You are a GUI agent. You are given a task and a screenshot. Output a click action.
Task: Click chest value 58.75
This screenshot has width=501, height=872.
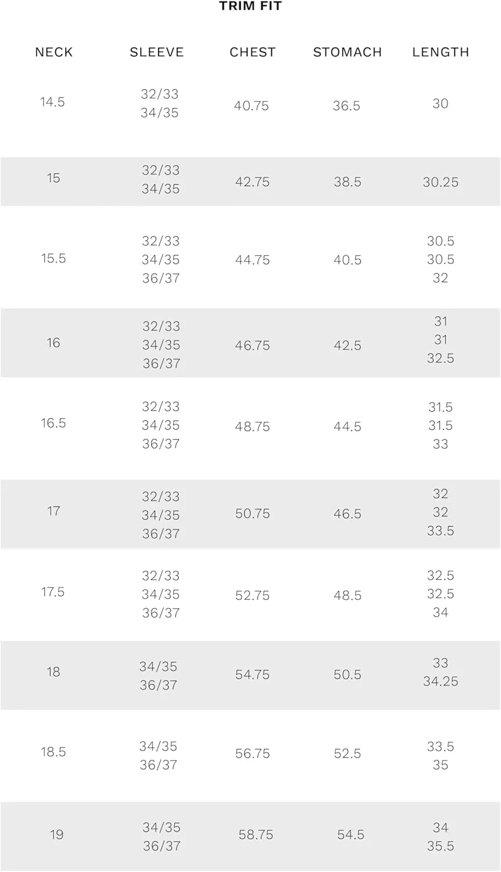(x=256, y=835)
